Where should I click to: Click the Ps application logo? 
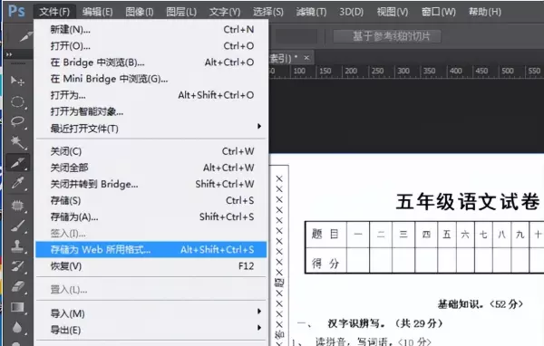[16, 12]
